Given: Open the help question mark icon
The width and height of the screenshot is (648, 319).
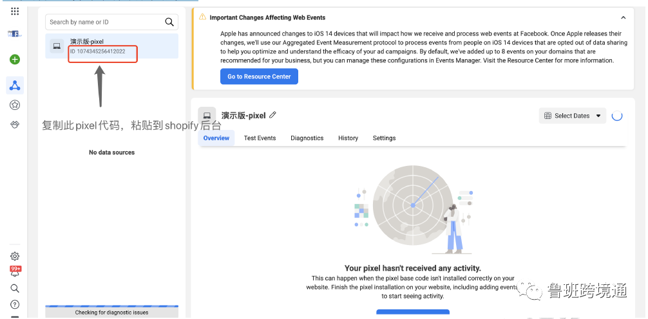Looking at the screenshot, I should tap(15, 305).
